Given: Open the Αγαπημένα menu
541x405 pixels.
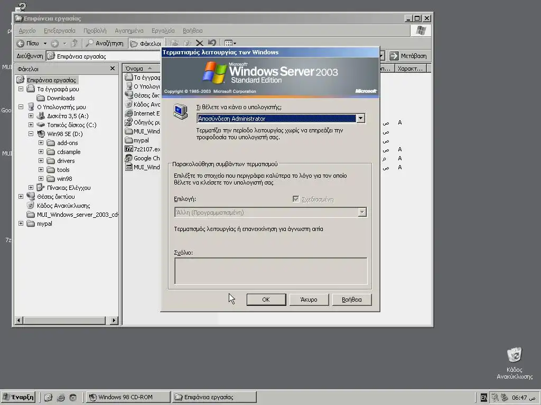Looking at the screenshot, I should 129,31.
